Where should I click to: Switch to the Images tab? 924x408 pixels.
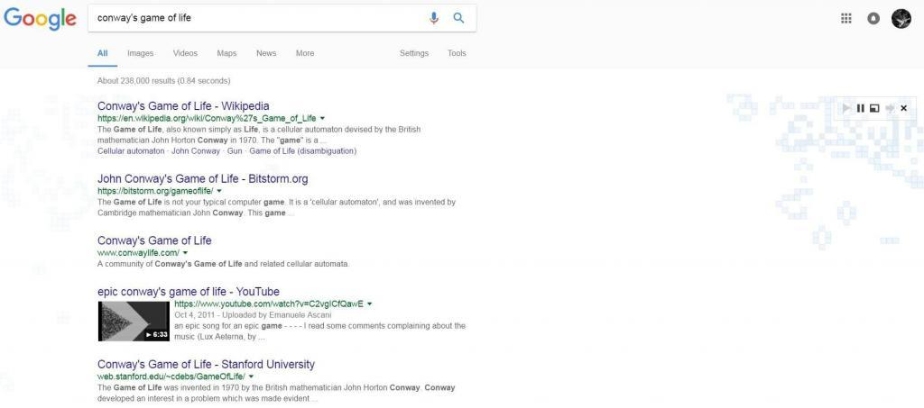[x=140, y=53]
